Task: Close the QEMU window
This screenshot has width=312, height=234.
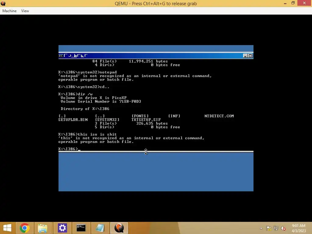Action: [304, 3]
